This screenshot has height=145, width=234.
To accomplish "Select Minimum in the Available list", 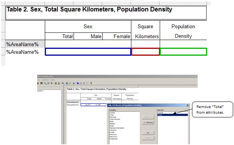I will (113, 134).
